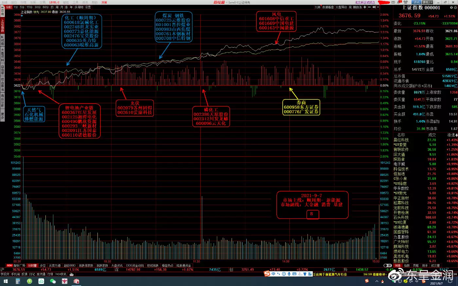Screen dimensions: 458x286
Task: Open the 委托 dropdown arrow
Action: [x=432, y=2]
